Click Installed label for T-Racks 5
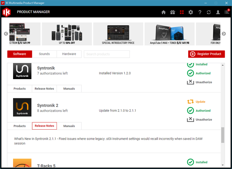 click(x=201, y=162)
